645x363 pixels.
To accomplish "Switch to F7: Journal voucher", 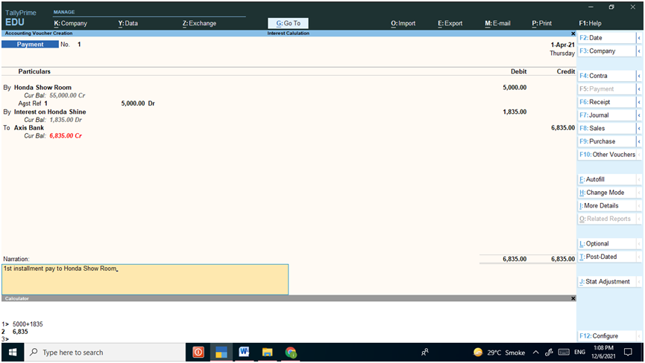I will coord(607,115).
